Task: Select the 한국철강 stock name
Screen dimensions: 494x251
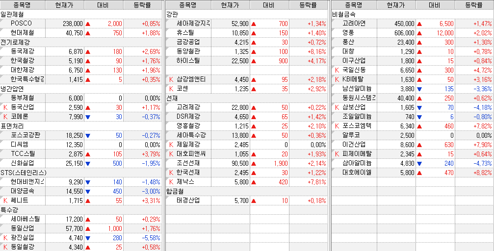Action: [22, 60]
